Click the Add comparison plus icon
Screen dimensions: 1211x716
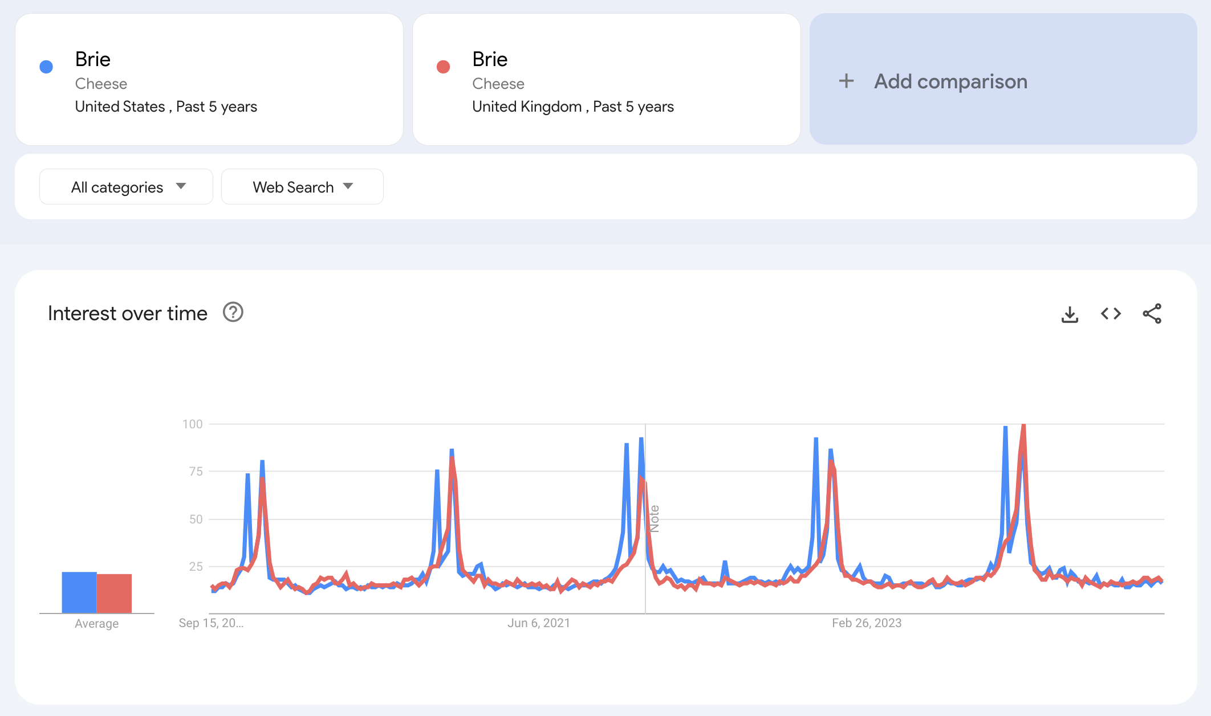847,81
